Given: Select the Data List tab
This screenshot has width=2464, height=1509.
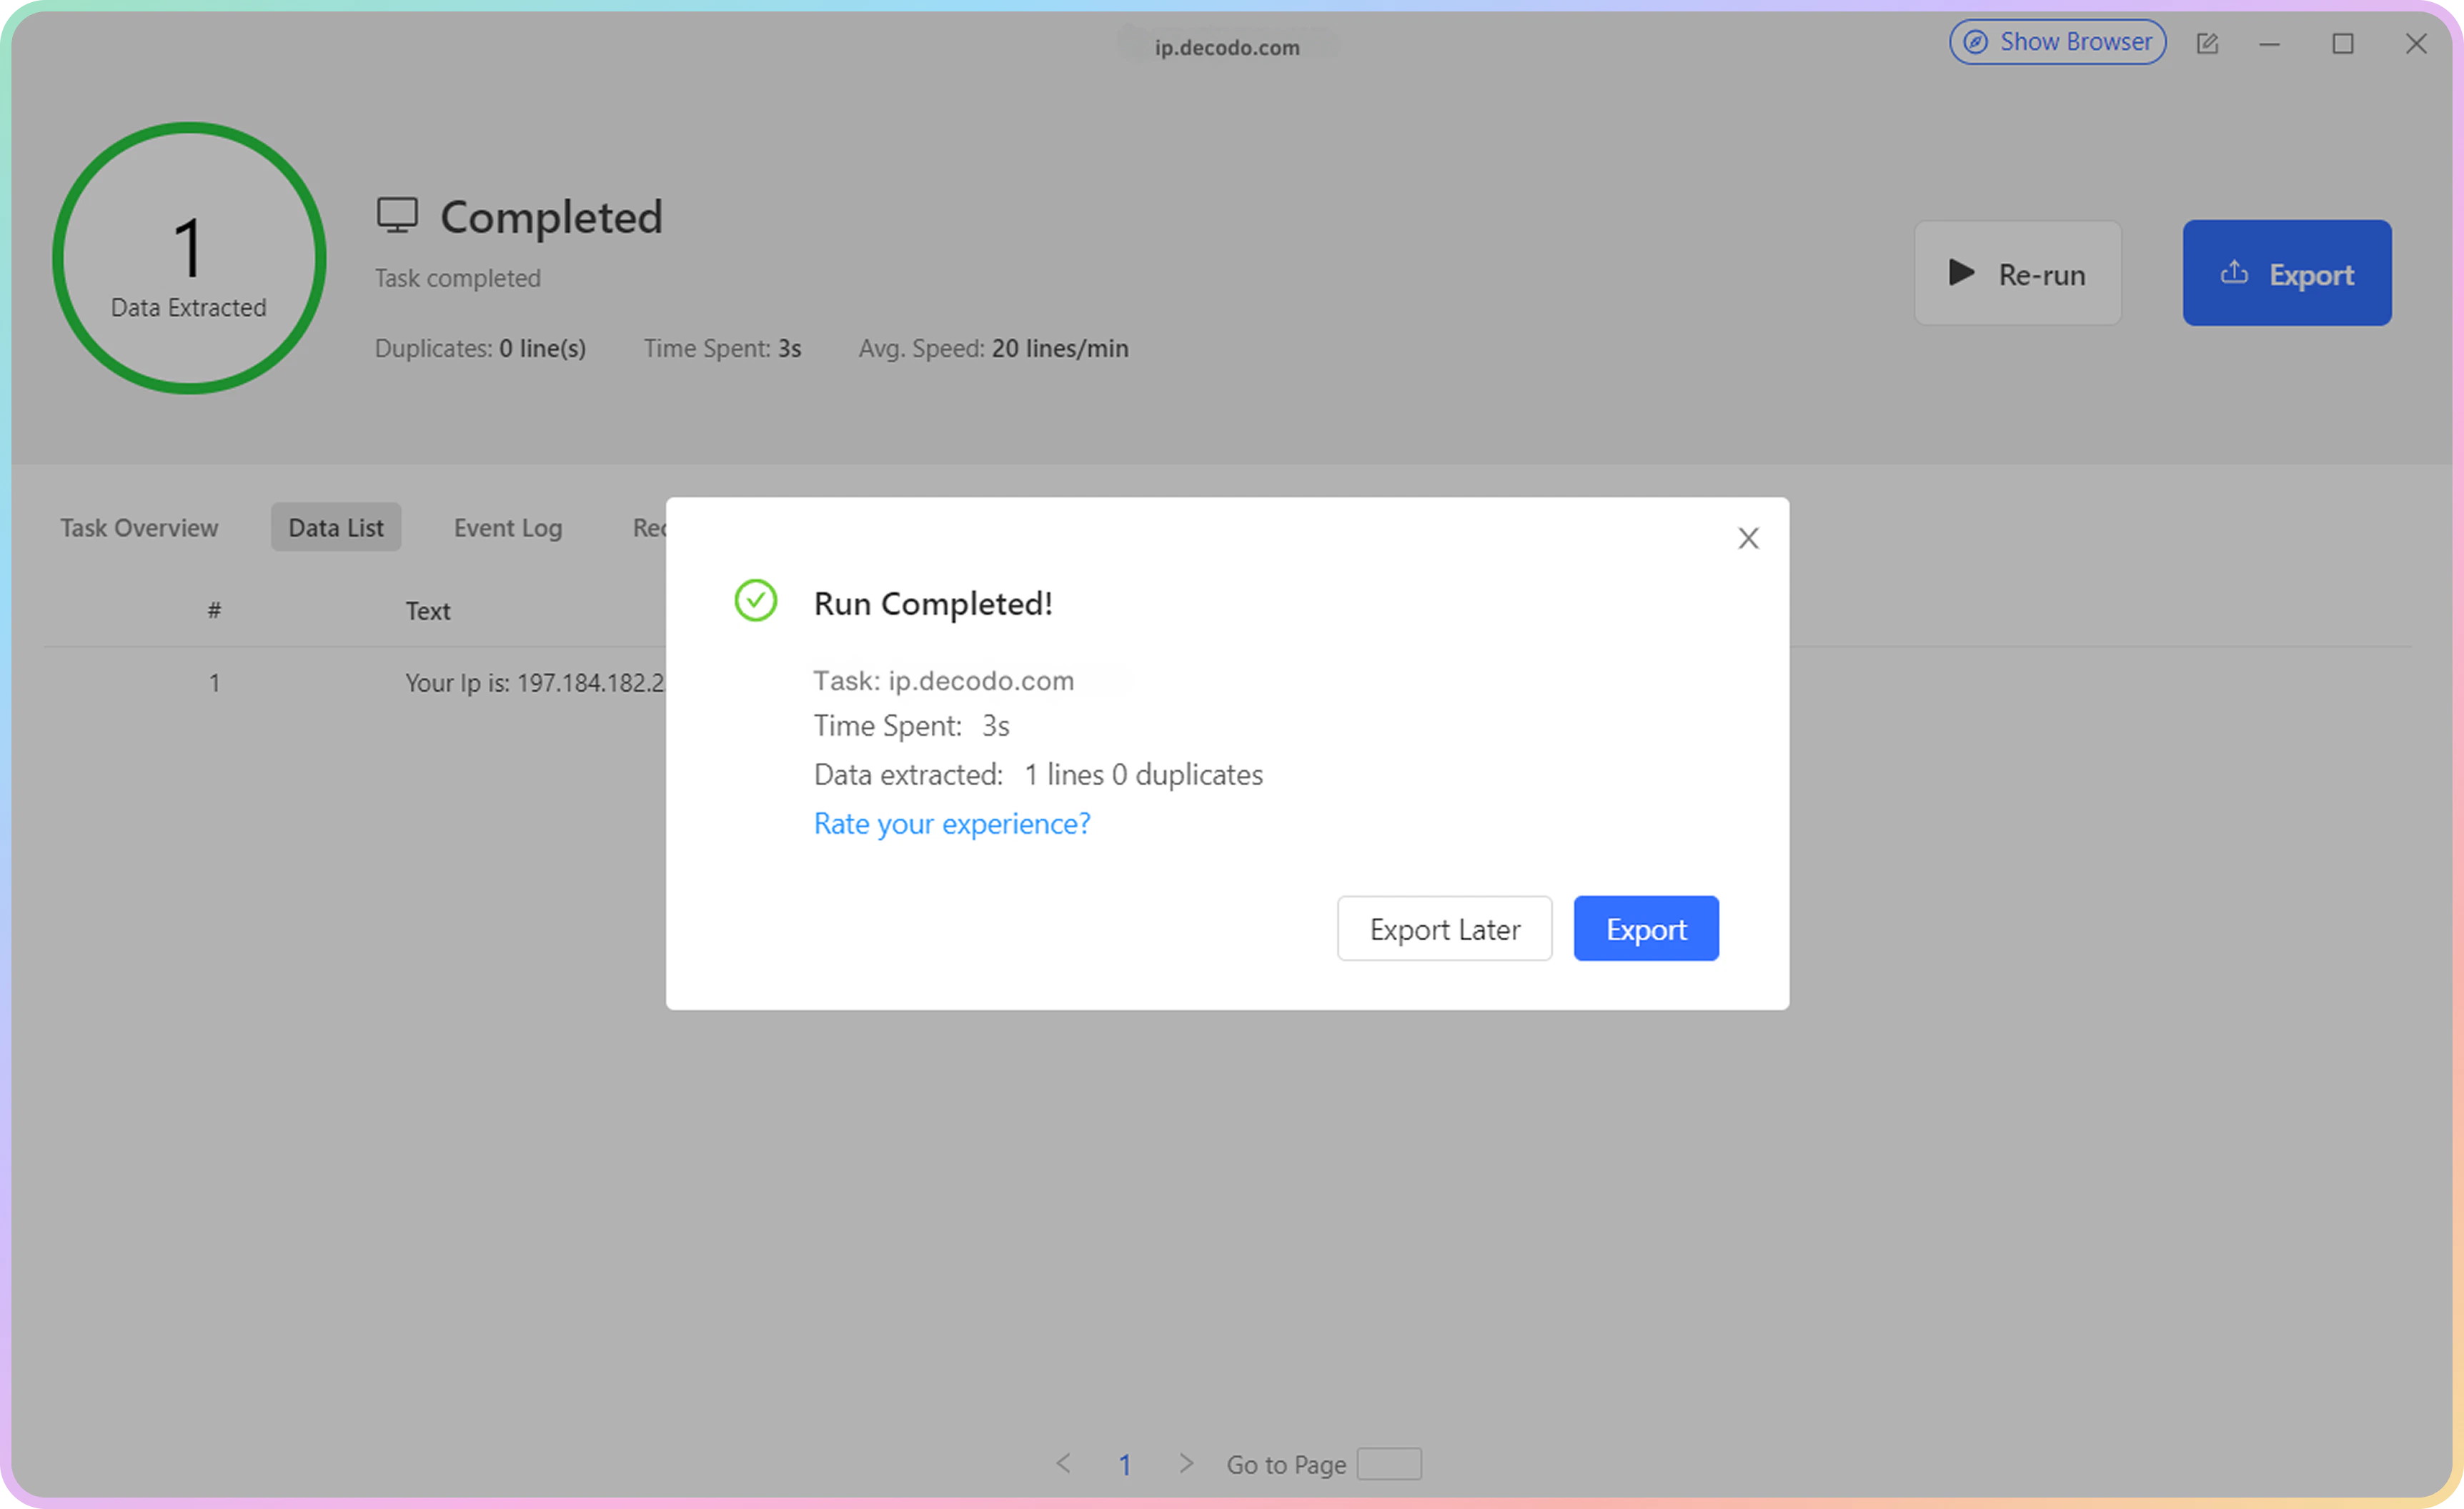Looking at the screenshot, I should coord(335,528).
